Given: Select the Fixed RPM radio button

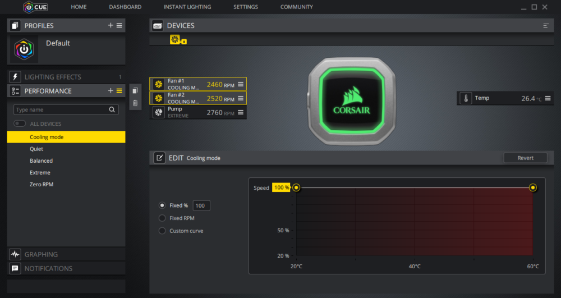Looking at the screenshot, I should coord(162,218).
